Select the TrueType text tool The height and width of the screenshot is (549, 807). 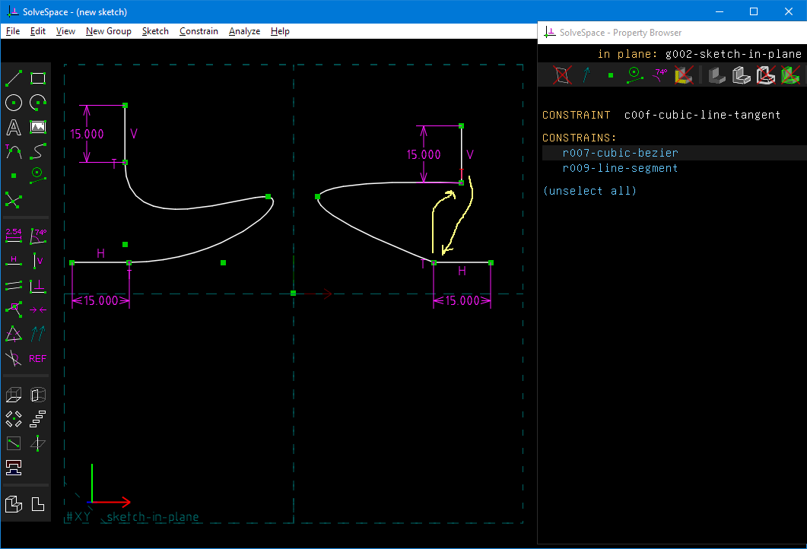(14, 126)
